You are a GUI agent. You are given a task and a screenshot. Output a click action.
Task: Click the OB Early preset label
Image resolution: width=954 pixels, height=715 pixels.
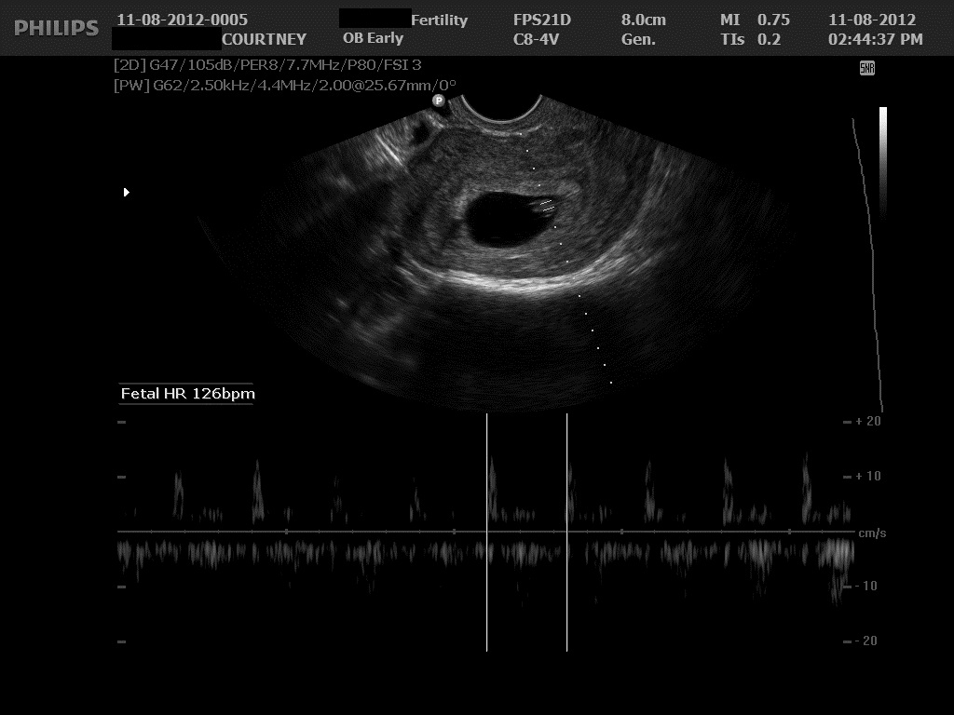373,39
